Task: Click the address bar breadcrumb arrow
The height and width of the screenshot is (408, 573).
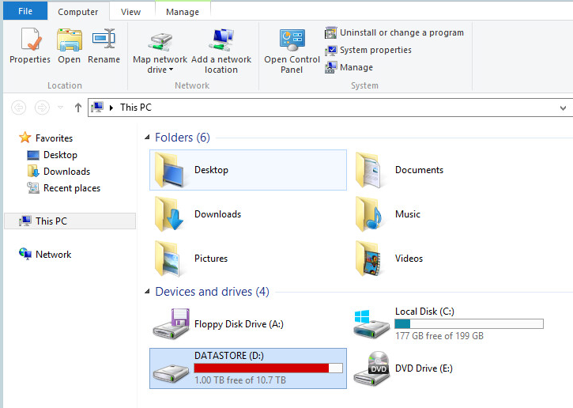Action: click(x=111, y=108)
